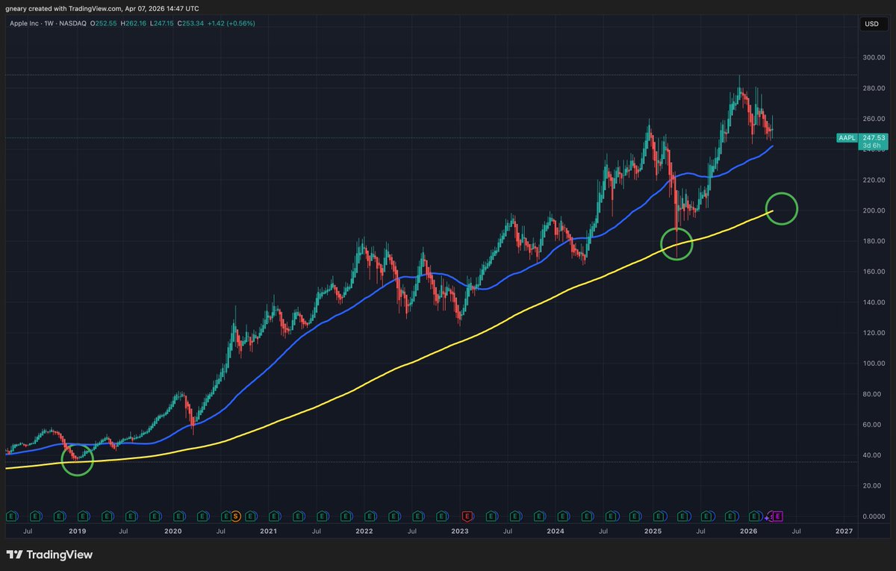Image resolution: width=896 pixels, height=571 pixels.
Task: Click the 2019 time axis label
Action: 78,531
